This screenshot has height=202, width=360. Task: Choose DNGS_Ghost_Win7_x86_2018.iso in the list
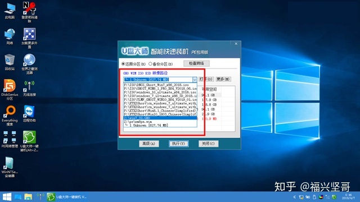pos(160,85)
